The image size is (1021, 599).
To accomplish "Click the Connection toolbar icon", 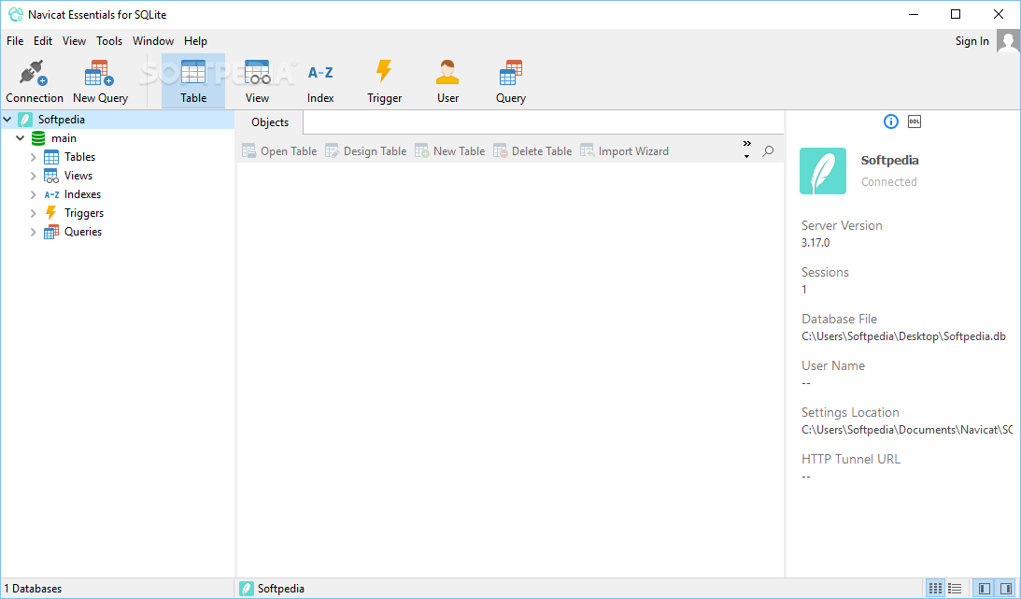I will click(34, 81).
